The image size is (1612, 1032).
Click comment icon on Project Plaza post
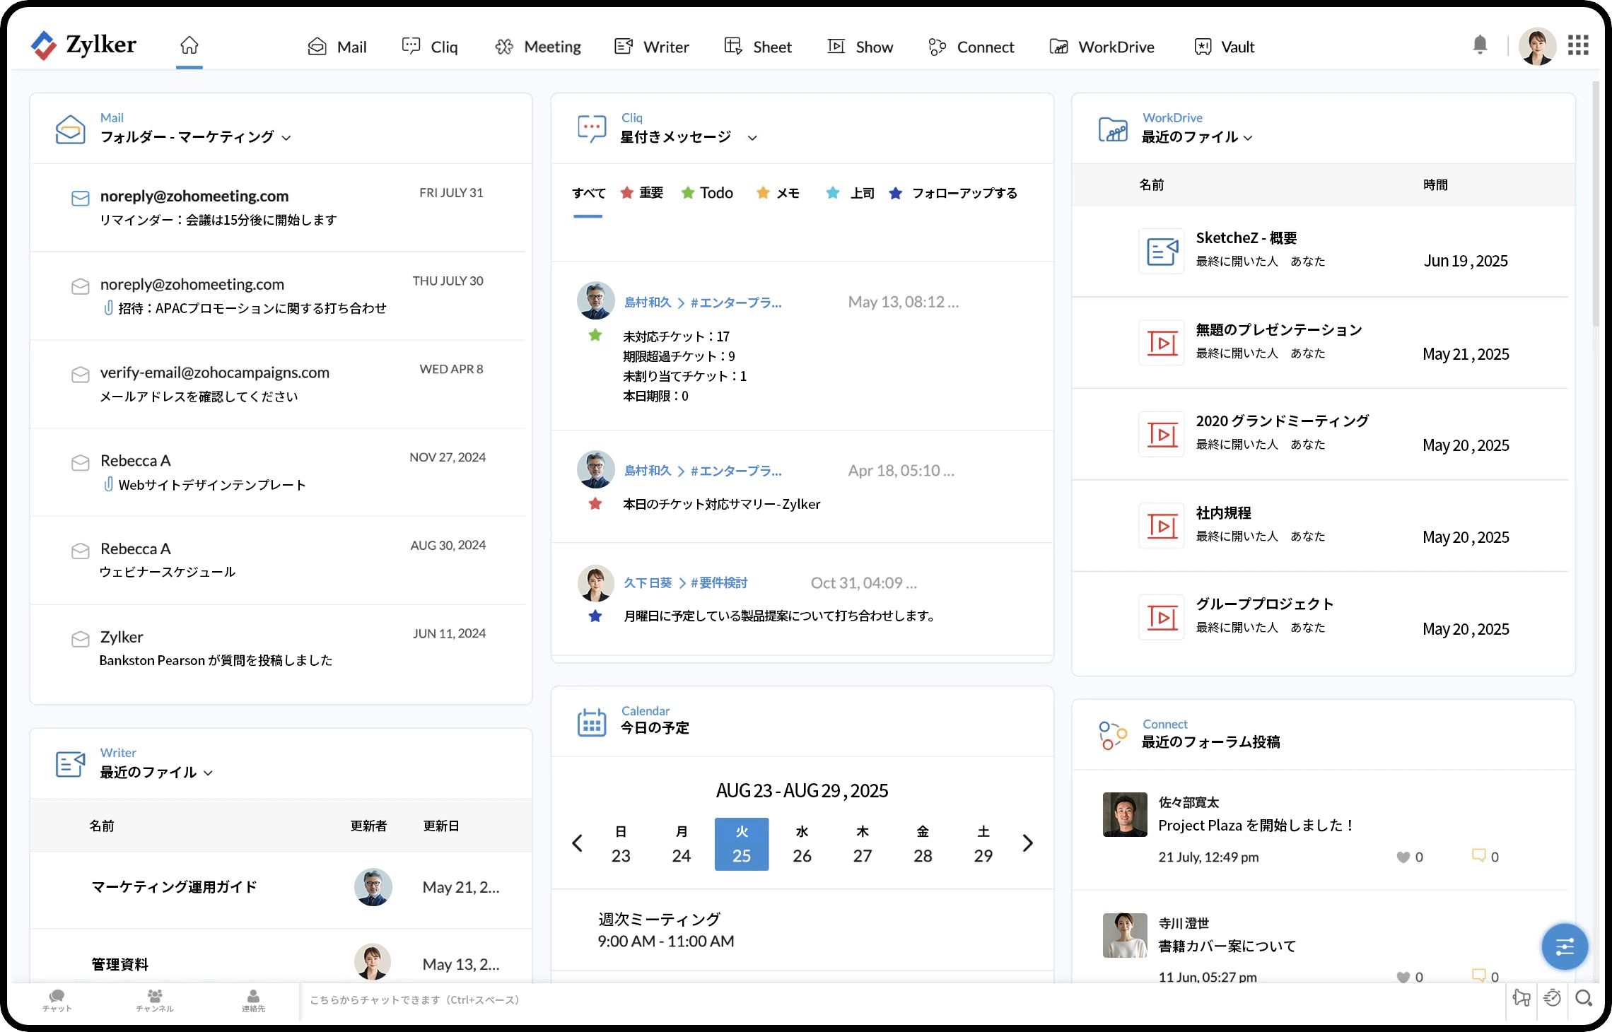click(1478, 855)
